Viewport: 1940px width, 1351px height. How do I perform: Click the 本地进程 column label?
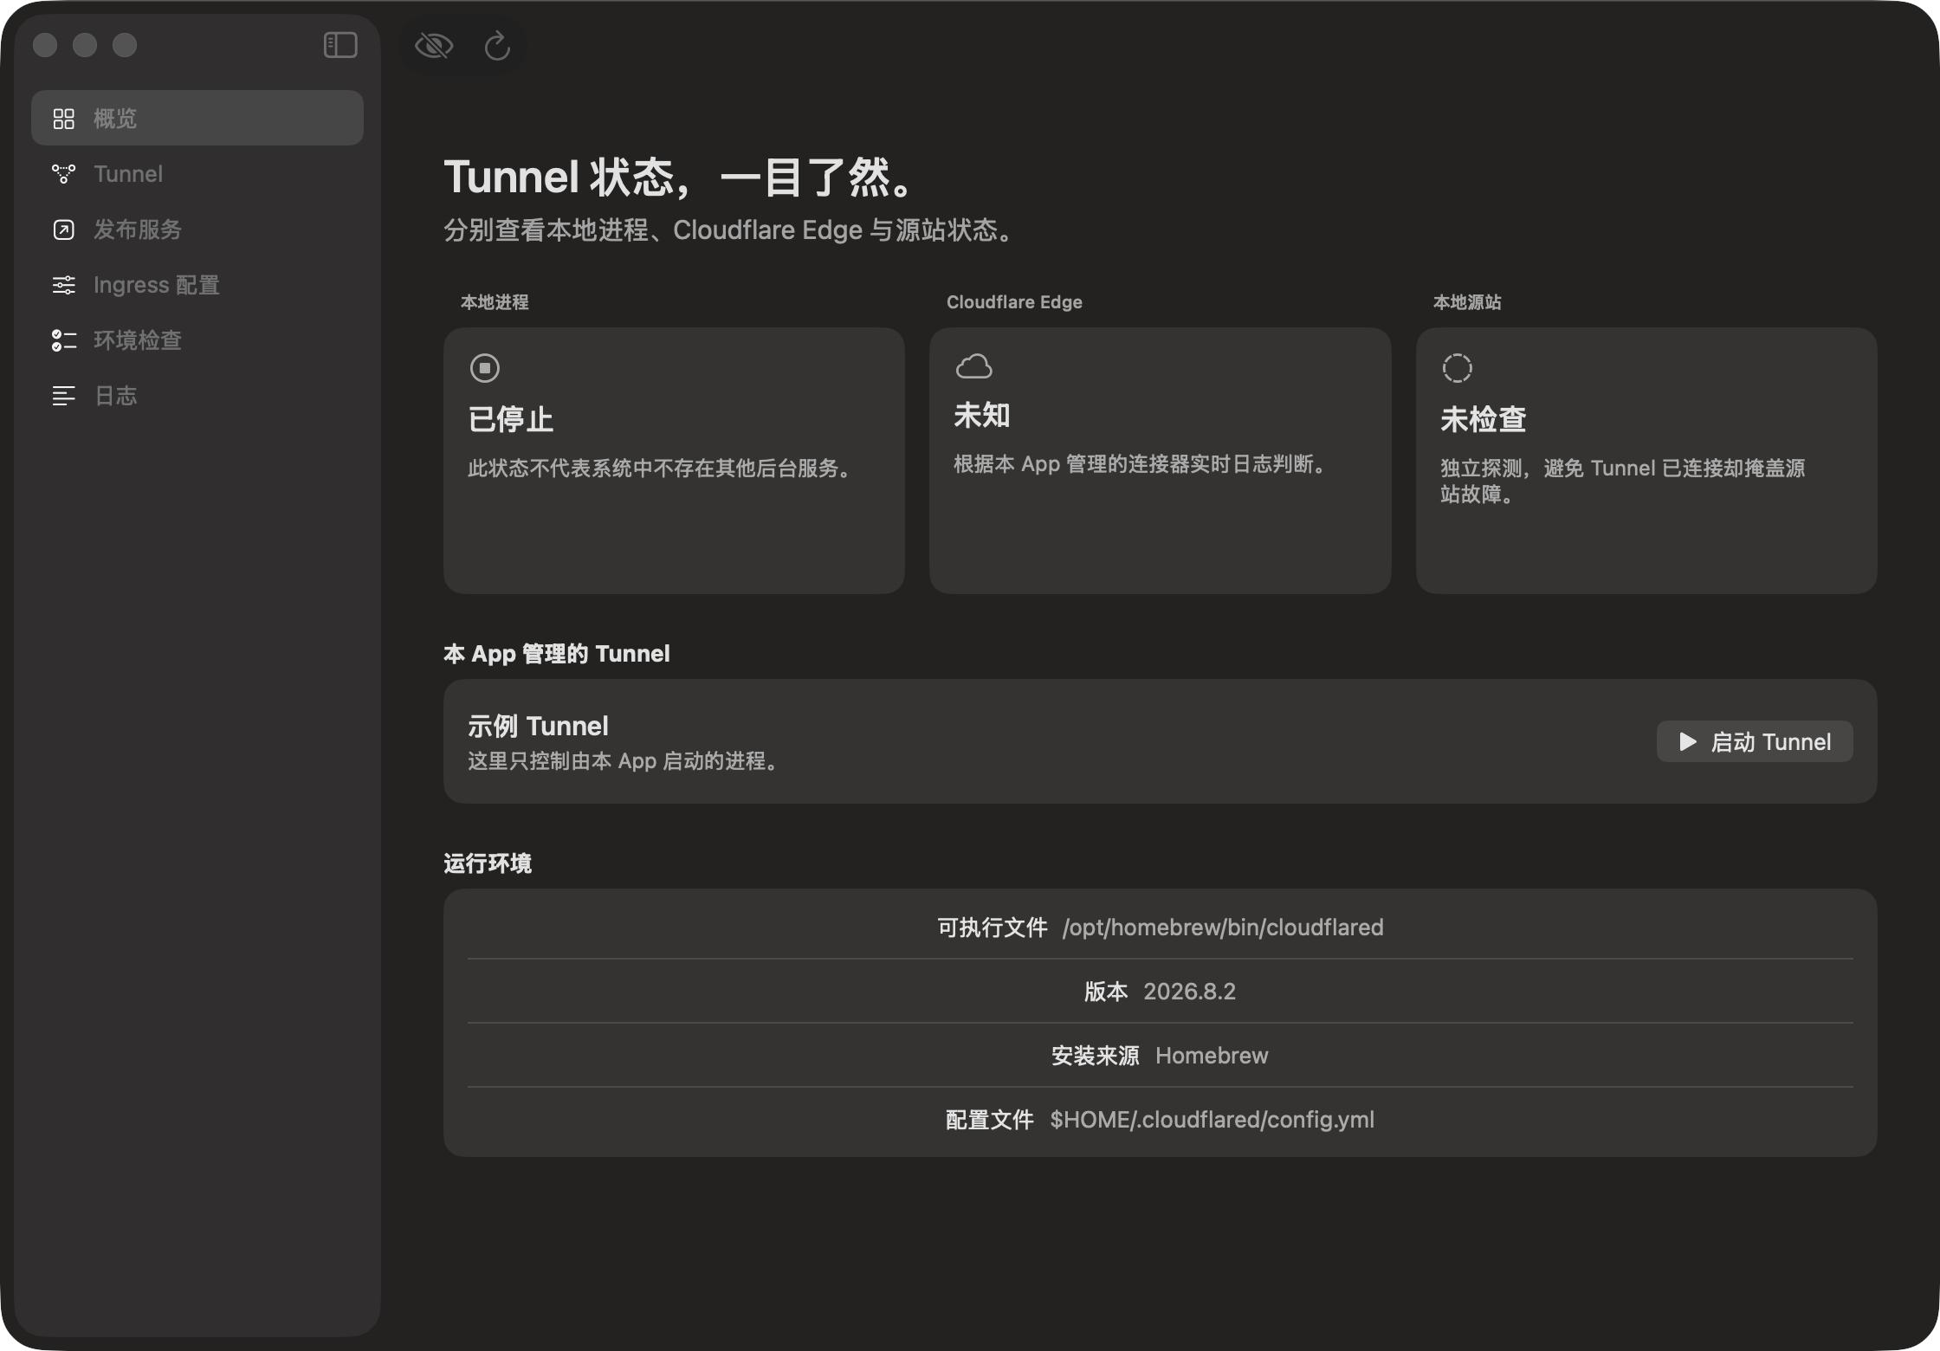pos(495,302)
